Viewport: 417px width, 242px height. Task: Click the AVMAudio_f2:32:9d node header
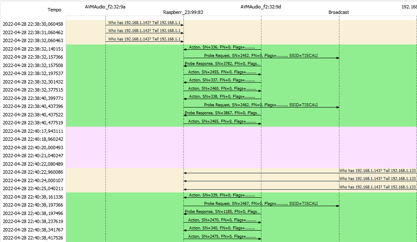click(261, 7)
